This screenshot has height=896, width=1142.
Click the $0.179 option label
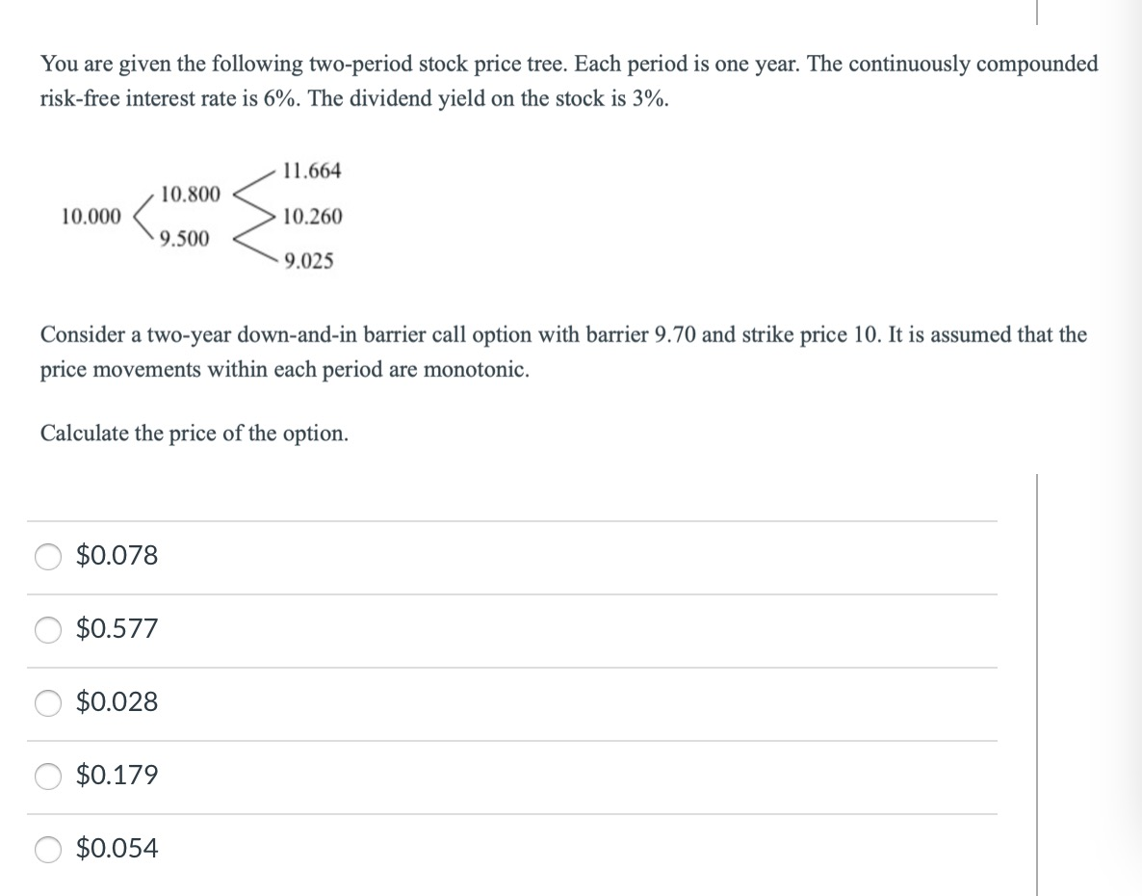click(116, 775)
